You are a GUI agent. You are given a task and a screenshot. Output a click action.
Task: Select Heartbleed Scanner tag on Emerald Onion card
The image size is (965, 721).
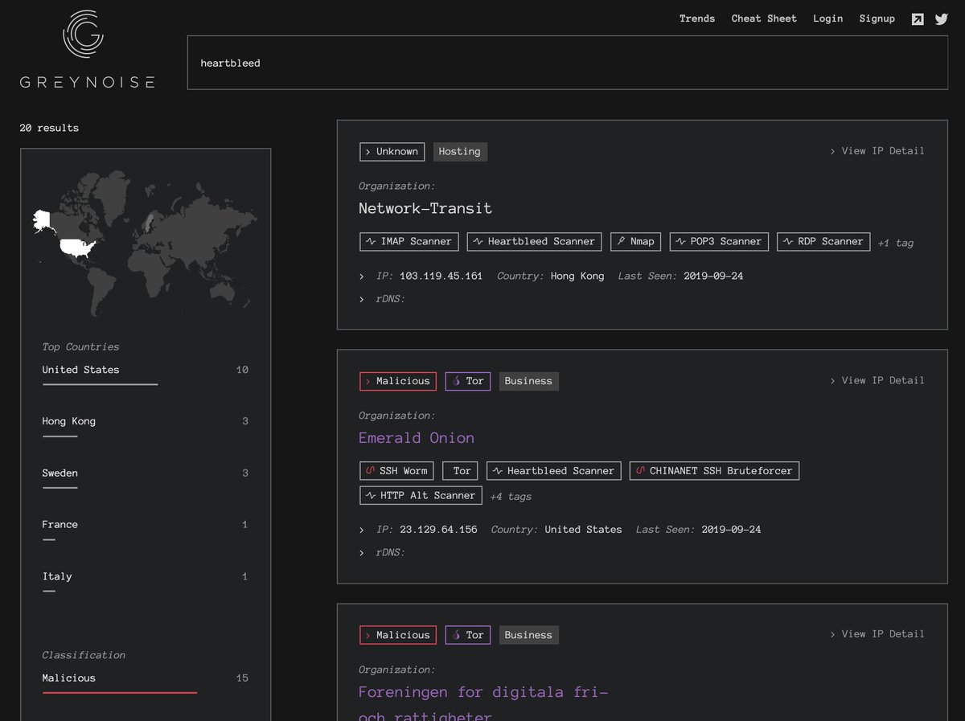tap(554, 471)
